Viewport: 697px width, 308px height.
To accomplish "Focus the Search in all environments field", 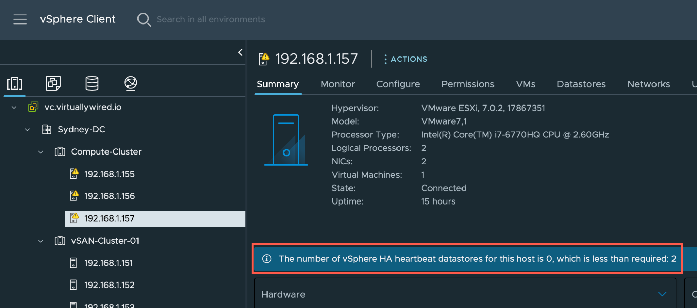I will coord(211,19).
